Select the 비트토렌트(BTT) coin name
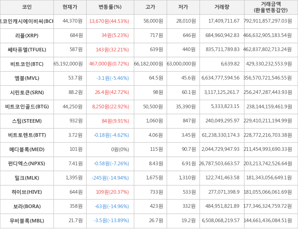Screen dimensions: 298x229 (x=27, y=135)
